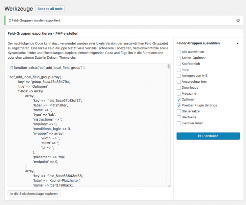This screenshot has width=246, height=205.
Task: Click the textarea resize handle corner
Action: coord(169,186)
